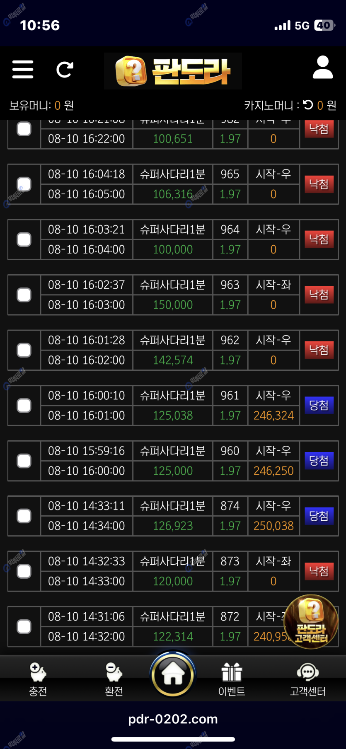Select the checkbox for round 874 bet
This screenshot has width=346, height=749.
[x=24, y=516]
